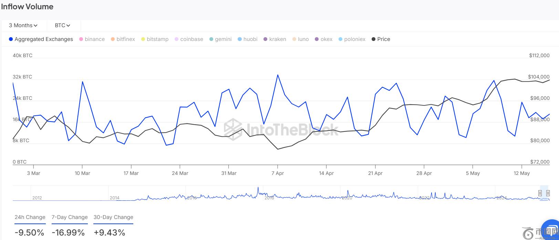Click the left handle of the range selector

(540, 193)
